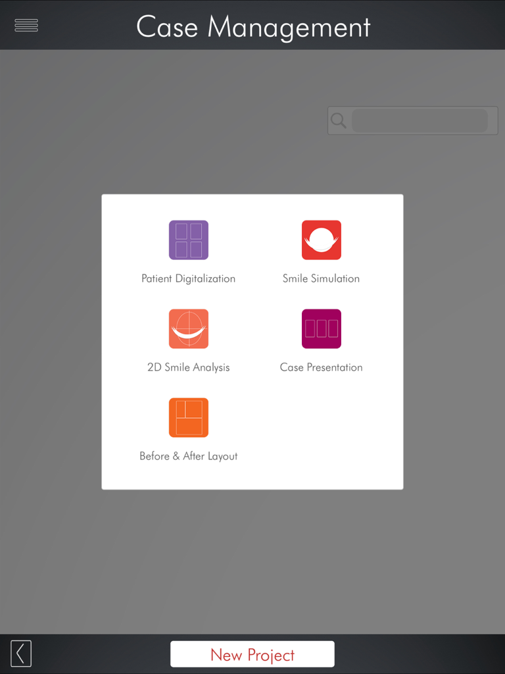Tap empty bottom bar right of New Project
This screenshot has height=674, width=505.
(x=421, y=654)
